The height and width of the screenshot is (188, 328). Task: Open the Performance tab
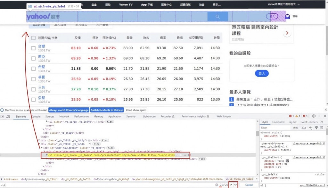point(81,117)
